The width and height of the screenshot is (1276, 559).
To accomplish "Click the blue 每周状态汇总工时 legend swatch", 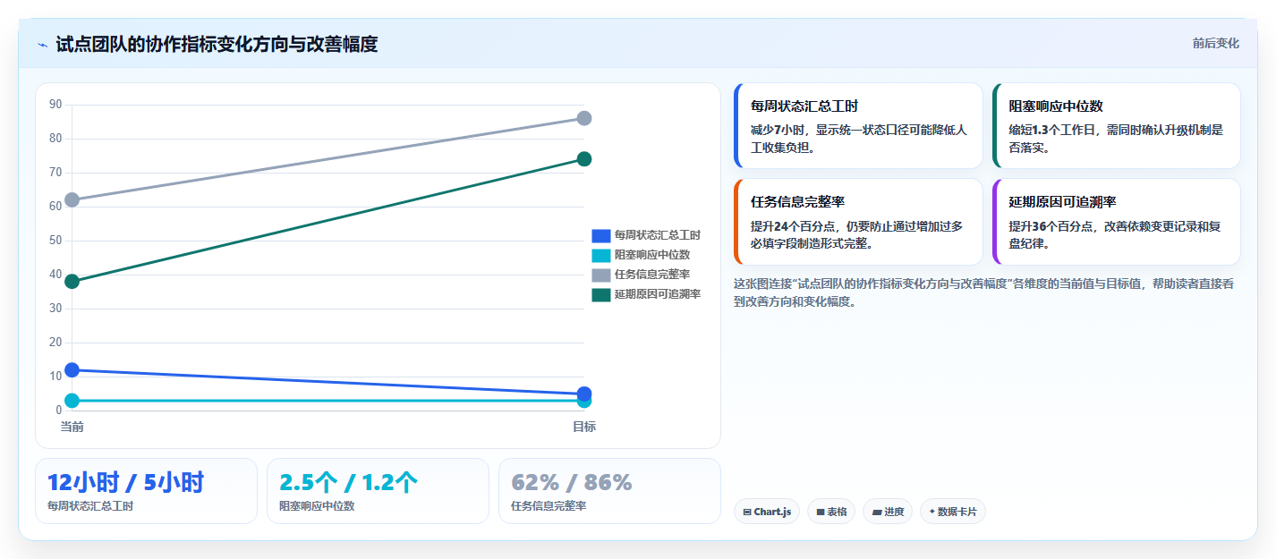I will tap(601, 235).
